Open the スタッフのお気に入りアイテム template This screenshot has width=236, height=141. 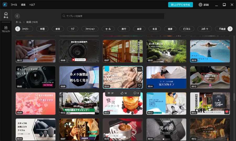point(35,129)
